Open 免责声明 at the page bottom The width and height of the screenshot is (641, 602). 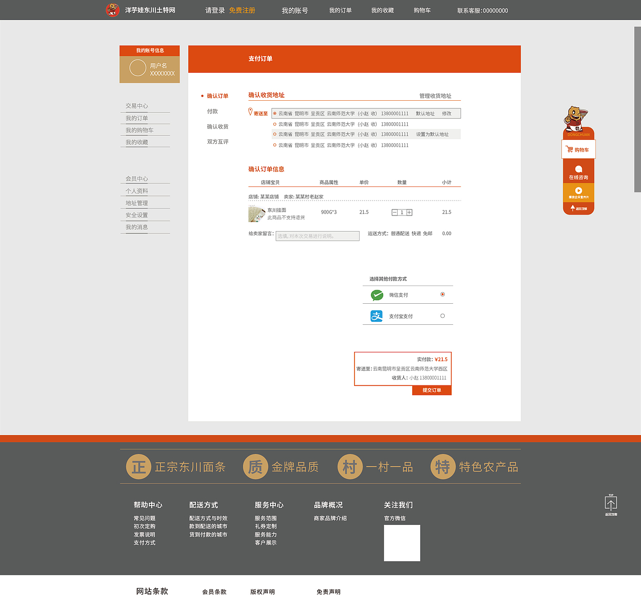329,592
